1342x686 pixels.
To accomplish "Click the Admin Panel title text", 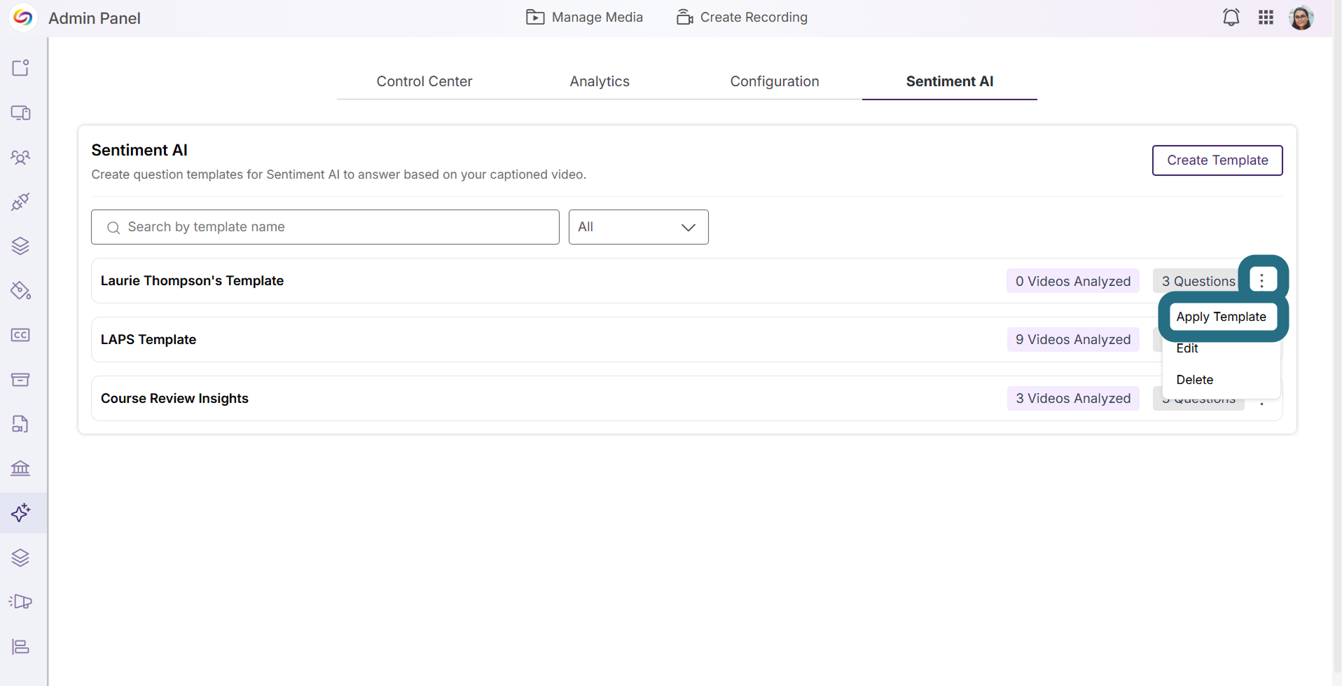I will coord(95,18).
